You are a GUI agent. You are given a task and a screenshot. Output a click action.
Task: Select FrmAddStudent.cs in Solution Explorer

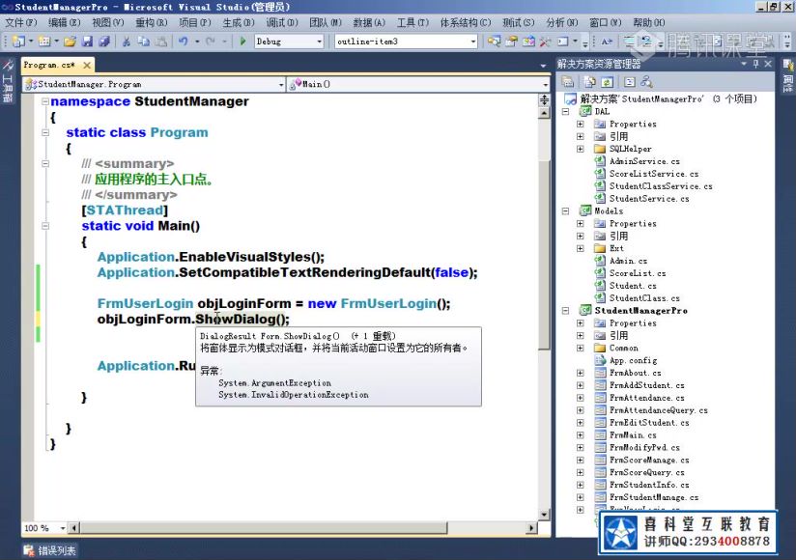point(646,385)
